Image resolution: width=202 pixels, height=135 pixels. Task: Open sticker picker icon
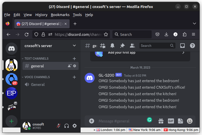pyautogui.click(x=180, y=121)
